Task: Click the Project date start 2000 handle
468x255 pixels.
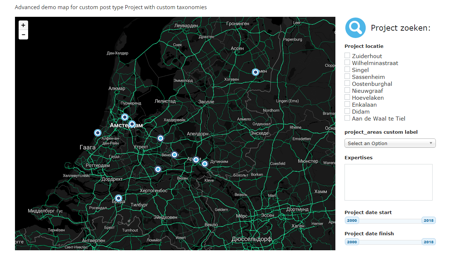Action: click(x=352, y=221)
